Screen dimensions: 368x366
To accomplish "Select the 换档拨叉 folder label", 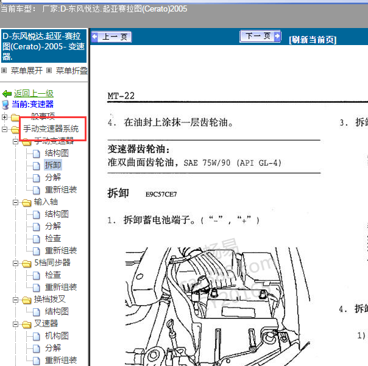I will click(49, 299).
